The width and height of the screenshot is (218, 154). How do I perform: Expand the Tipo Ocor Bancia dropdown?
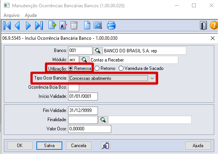click(x=152, y=78)
